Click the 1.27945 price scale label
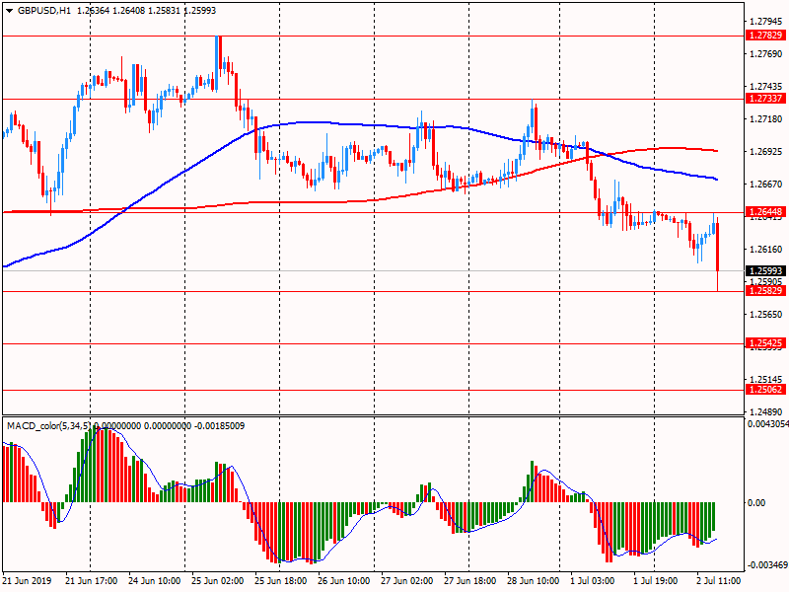The width and height of the screenshot is (789, 592). pyautogui.click(x=766, y=21)
